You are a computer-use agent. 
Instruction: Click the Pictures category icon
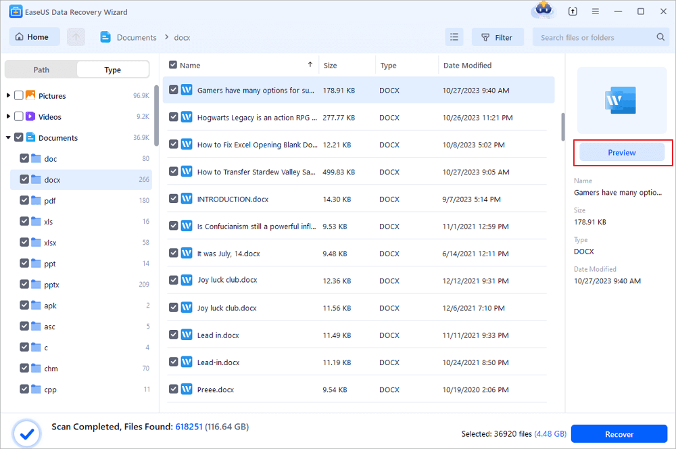pos(30,95)
